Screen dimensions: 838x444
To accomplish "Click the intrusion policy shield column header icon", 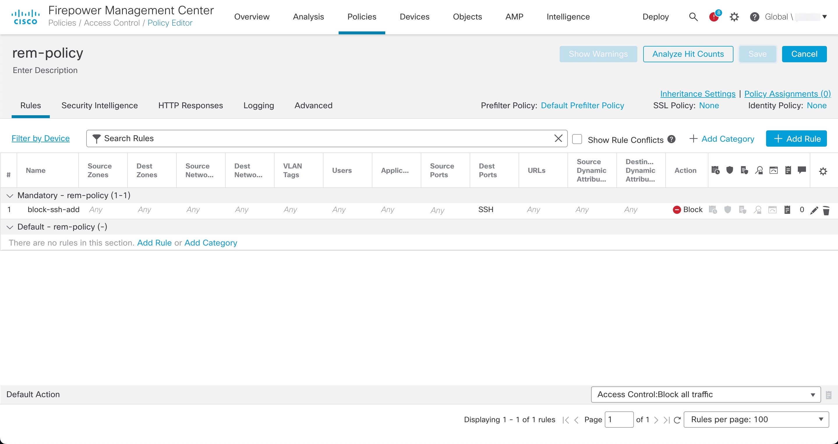I will pos(730,170).
